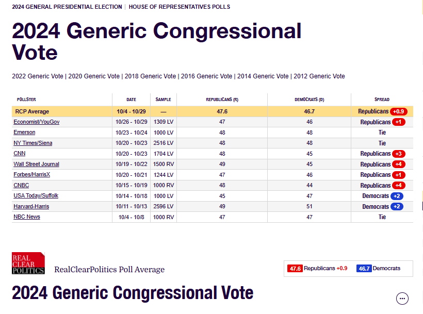Viewport: 423px width, 314px height.
Task: Navigate to 2012 Generic Vote
Action: pos(319,76)
